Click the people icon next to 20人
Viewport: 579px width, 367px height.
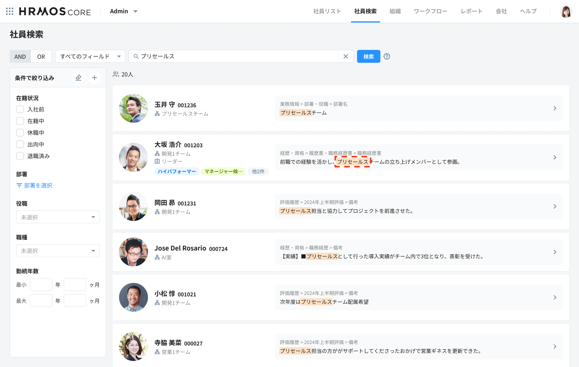[116, 74]
